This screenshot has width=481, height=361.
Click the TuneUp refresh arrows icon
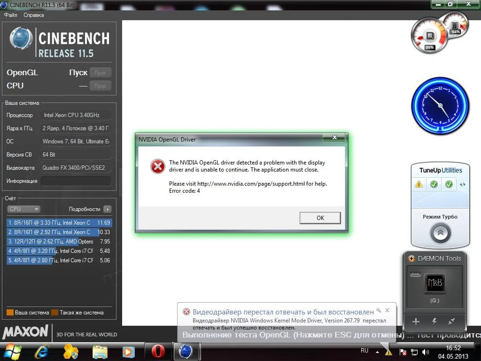(463, 184)
